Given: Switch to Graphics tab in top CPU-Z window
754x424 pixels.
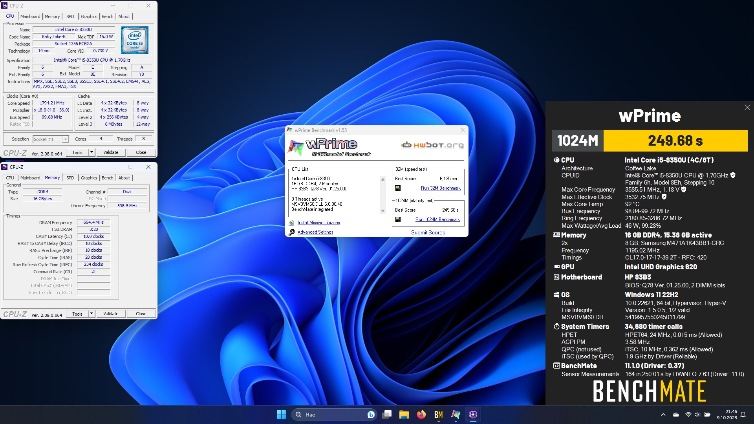Looking at the screenshot, I should [89, 16].
